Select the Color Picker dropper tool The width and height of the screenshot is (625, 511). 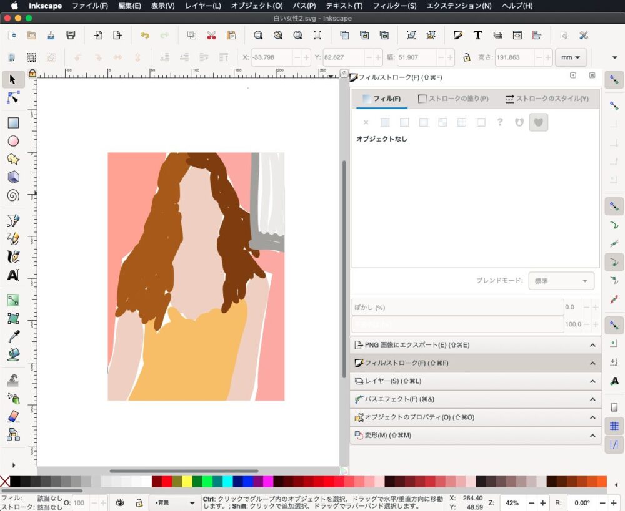[13, 337]
